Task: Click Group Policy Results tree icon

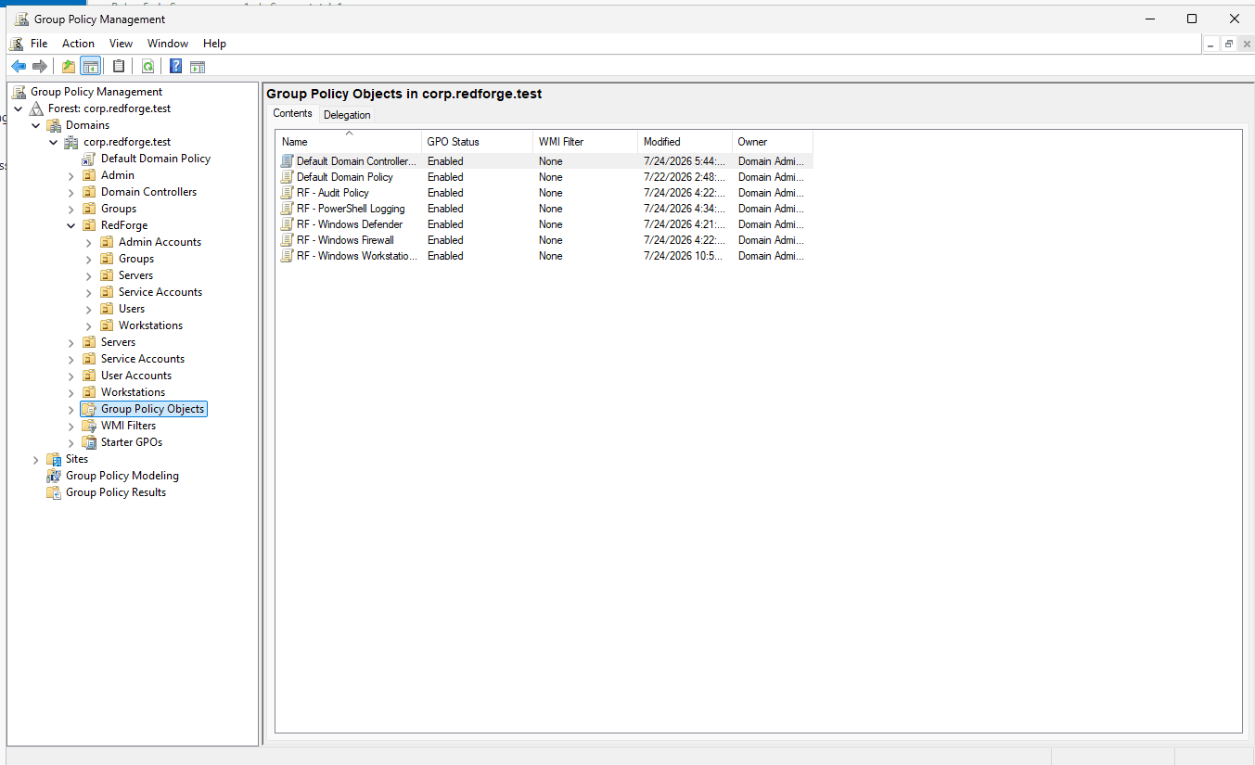Action: tap(54, 492)
